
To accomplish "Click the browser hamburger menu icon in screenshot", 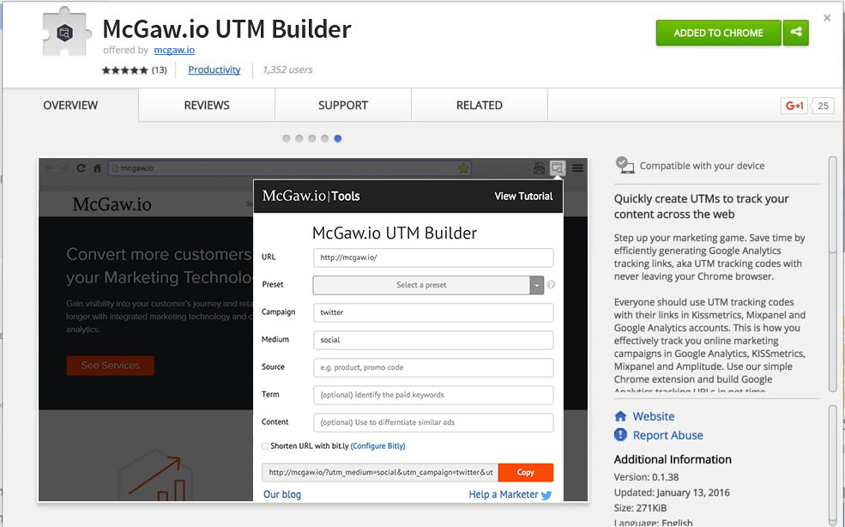I will click(577, 167).
